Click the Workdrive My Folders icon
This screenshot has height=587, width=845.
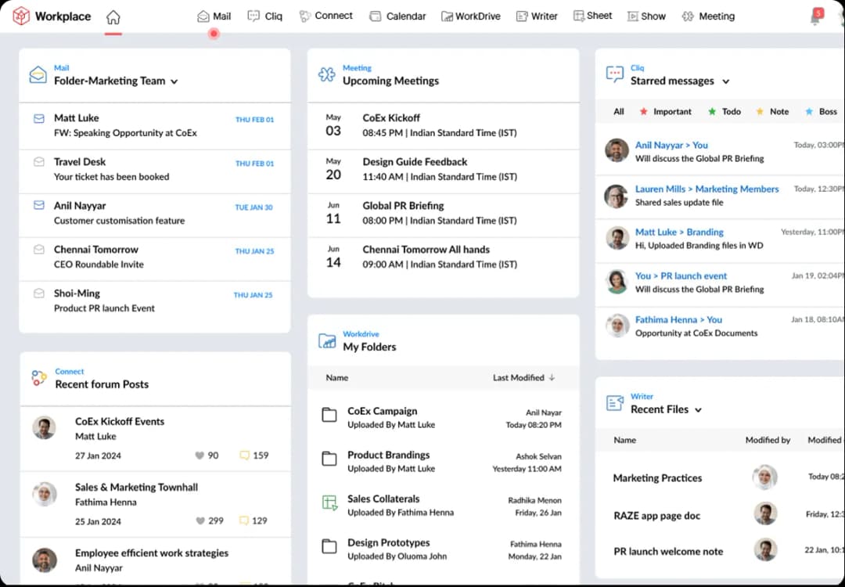click(327, 340)
